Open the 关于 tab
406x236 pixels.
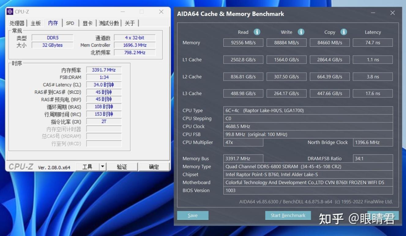pos(130,23)
